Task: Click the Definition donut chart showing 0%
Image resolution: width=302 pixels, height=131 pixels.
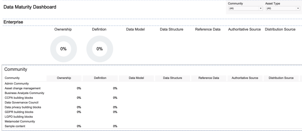Action: pos(99,49)
